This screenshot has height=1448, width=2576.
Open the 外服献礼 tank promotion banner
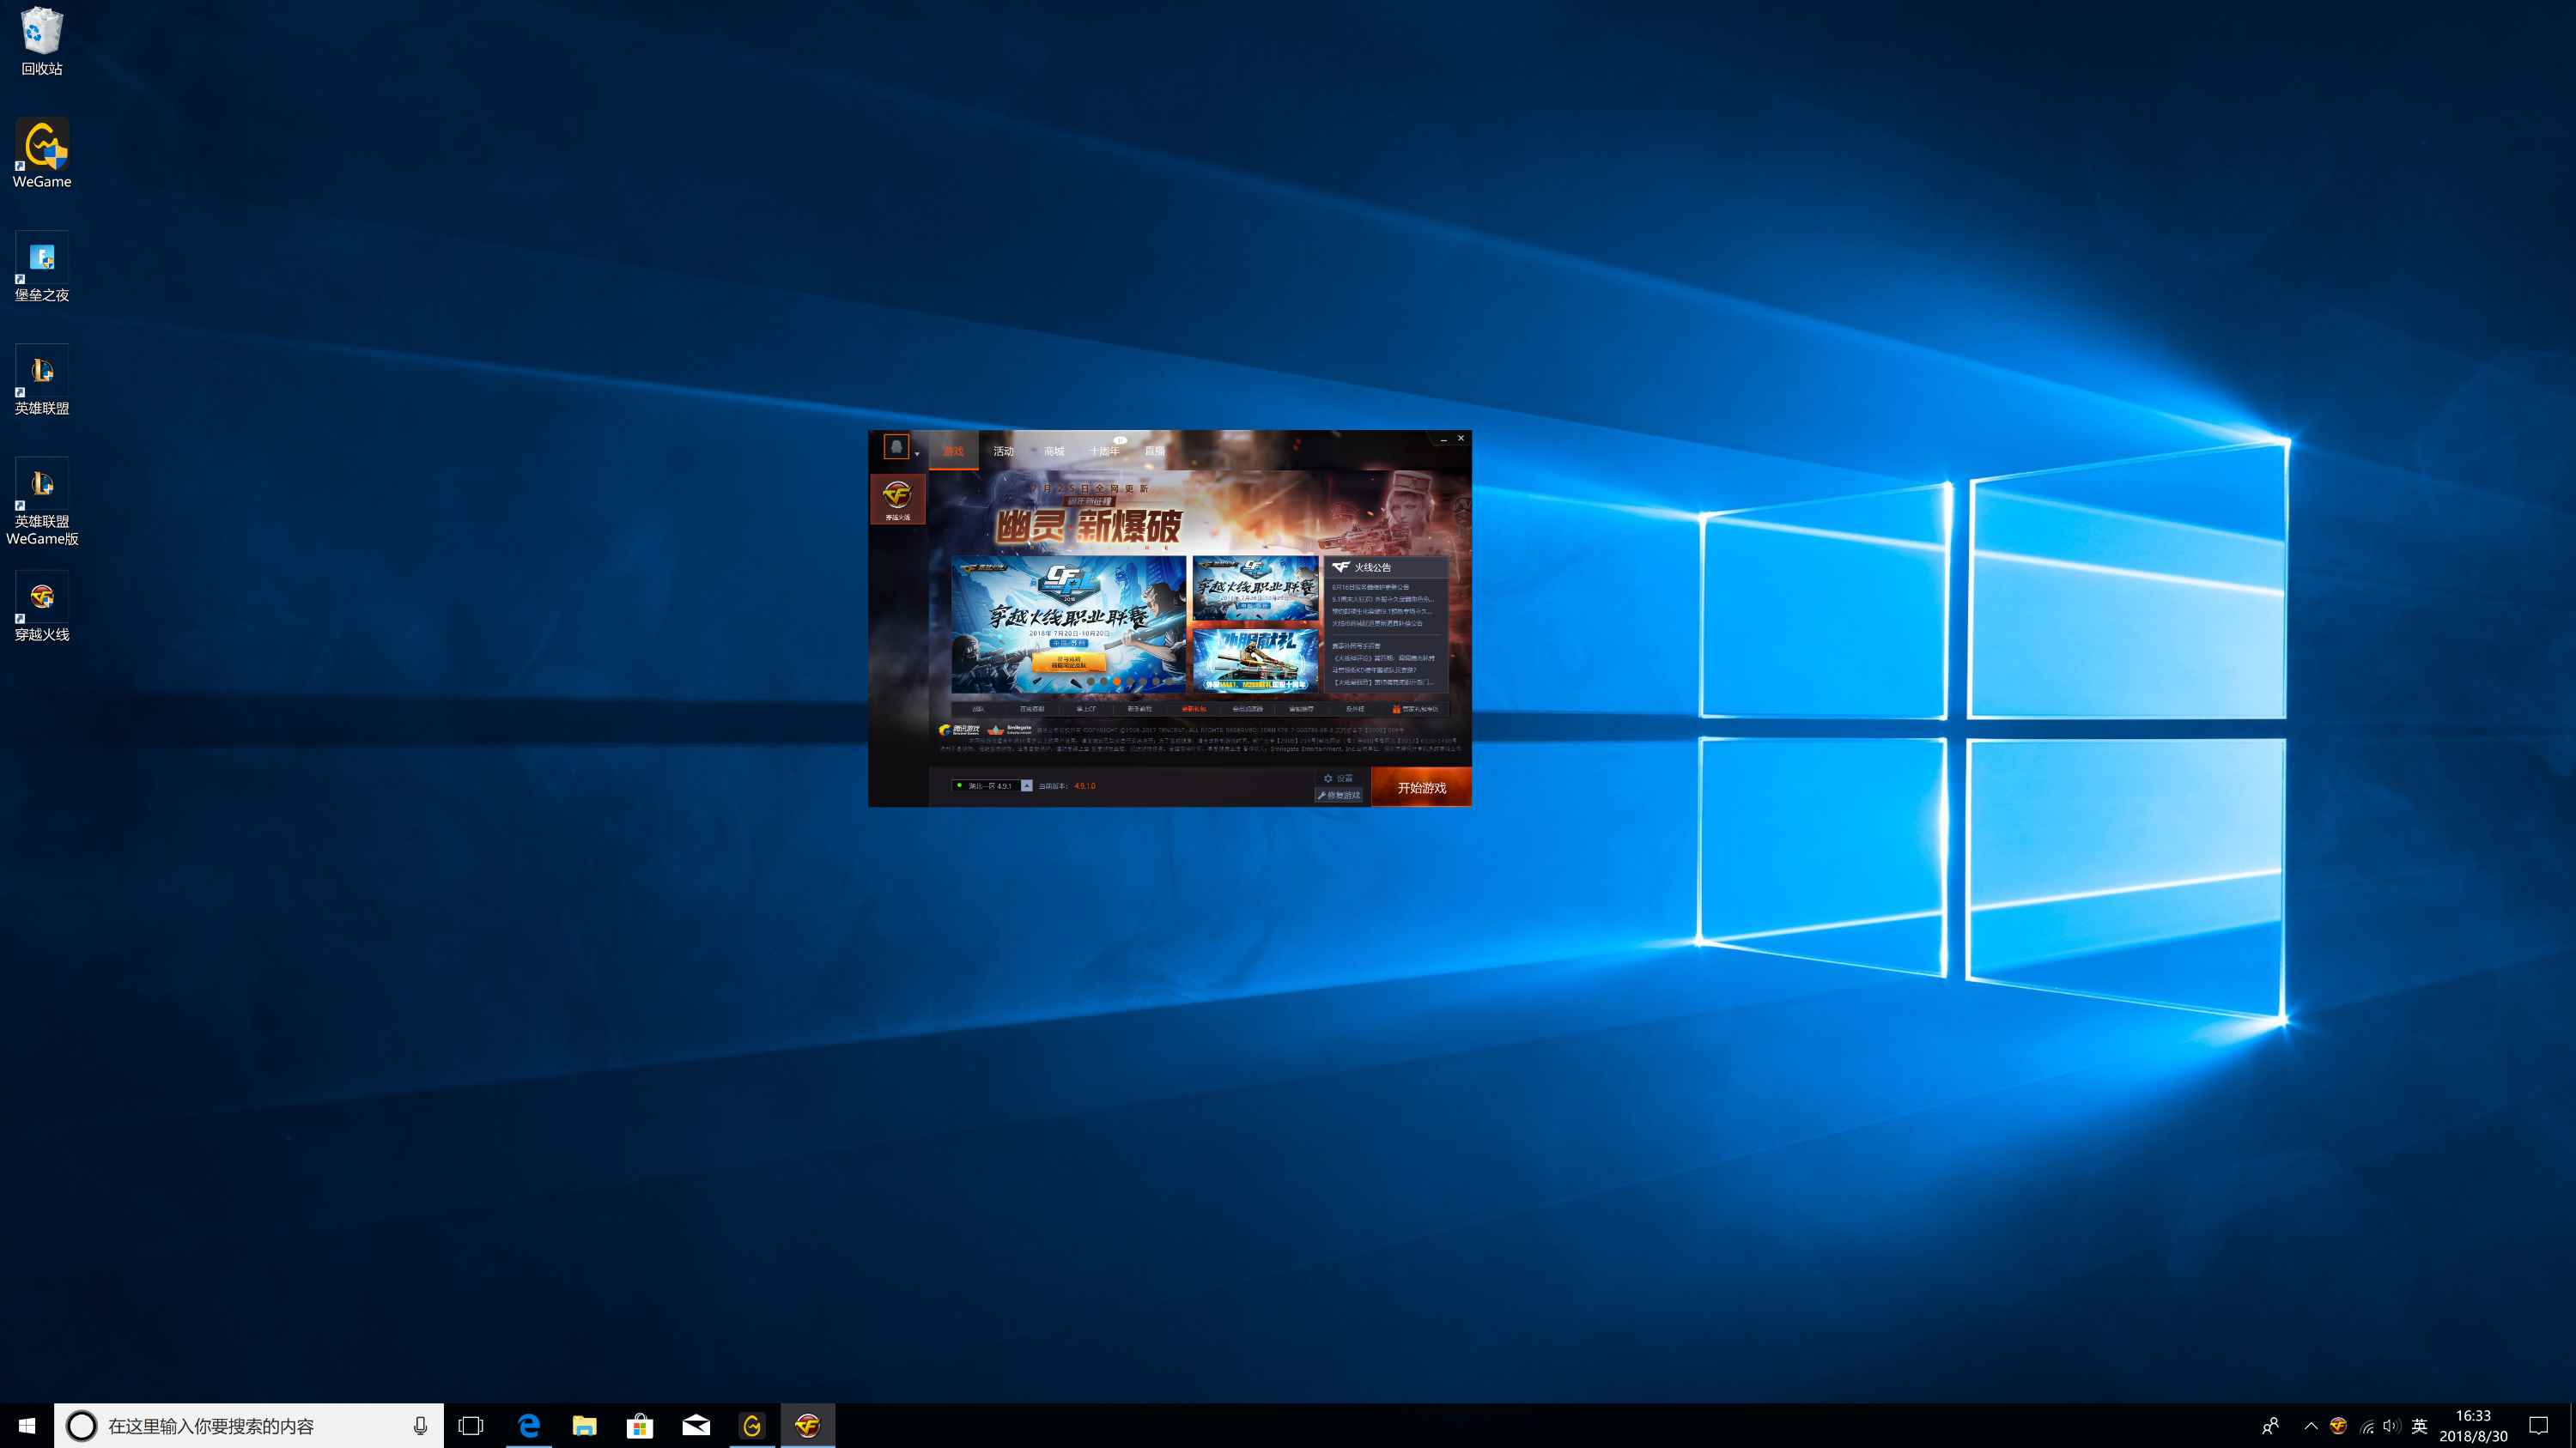(x=1256, y=662)
